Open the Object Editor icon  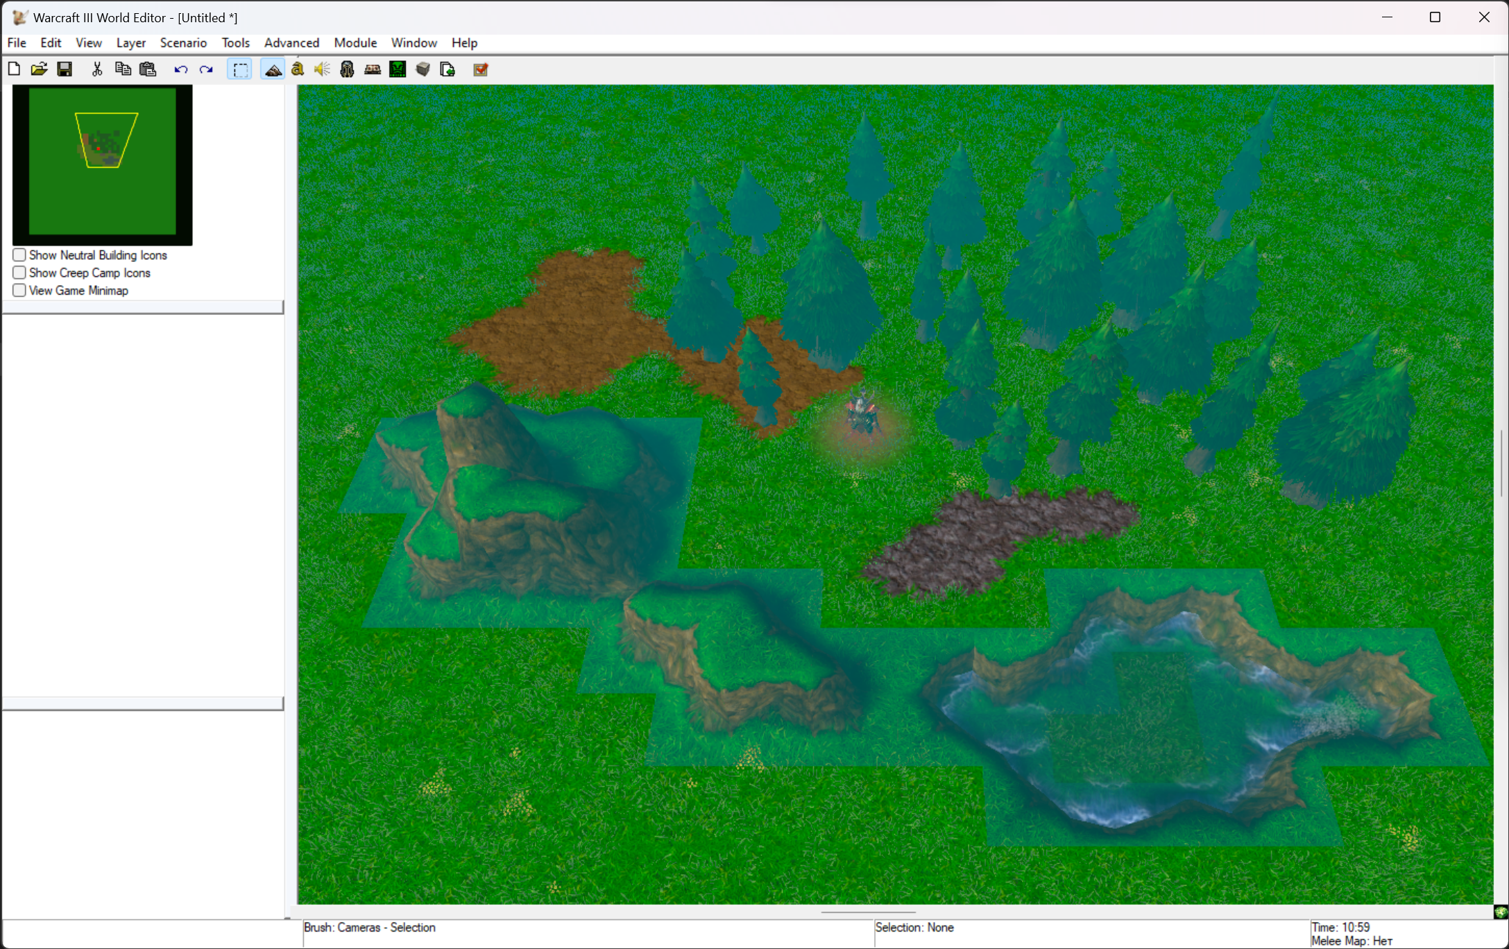(x=347, y=69)
